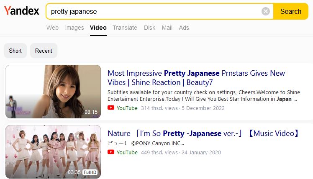Viewport: 313px width, 179px height.
Task: Click '449 thsd. views · 24 January 2020' text
Action: click(181, 152)
